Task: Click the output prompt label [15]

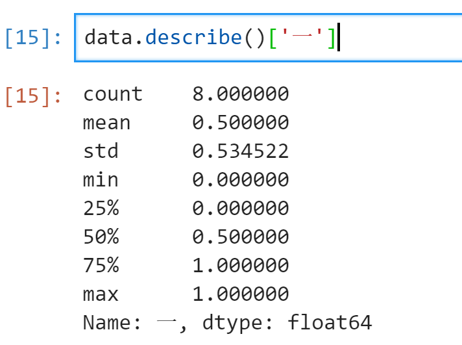Action: pyautogui.click(x=33, y=97)
